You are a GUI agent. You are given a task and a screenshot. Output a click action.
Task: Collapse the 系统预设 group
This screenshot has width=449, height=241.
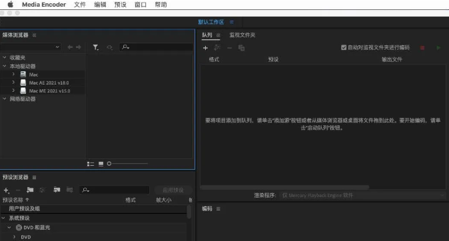[x=3, y=218]
